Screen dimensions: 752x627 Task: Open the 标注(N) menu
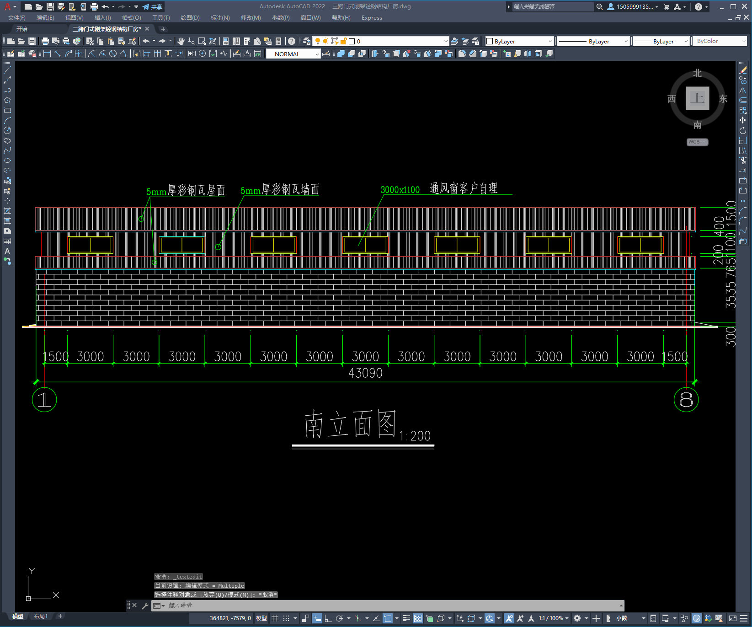220,18
